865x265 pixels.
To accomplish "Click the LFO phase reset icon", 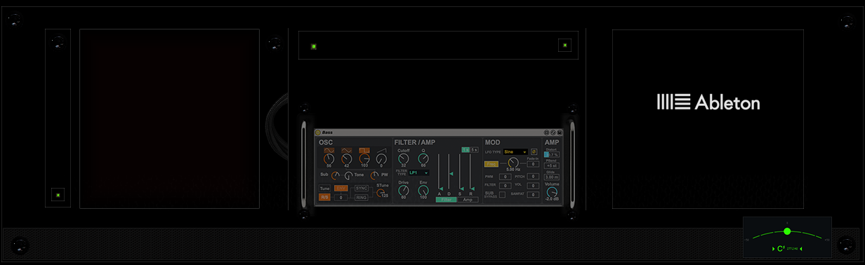I will coord(534,152).
